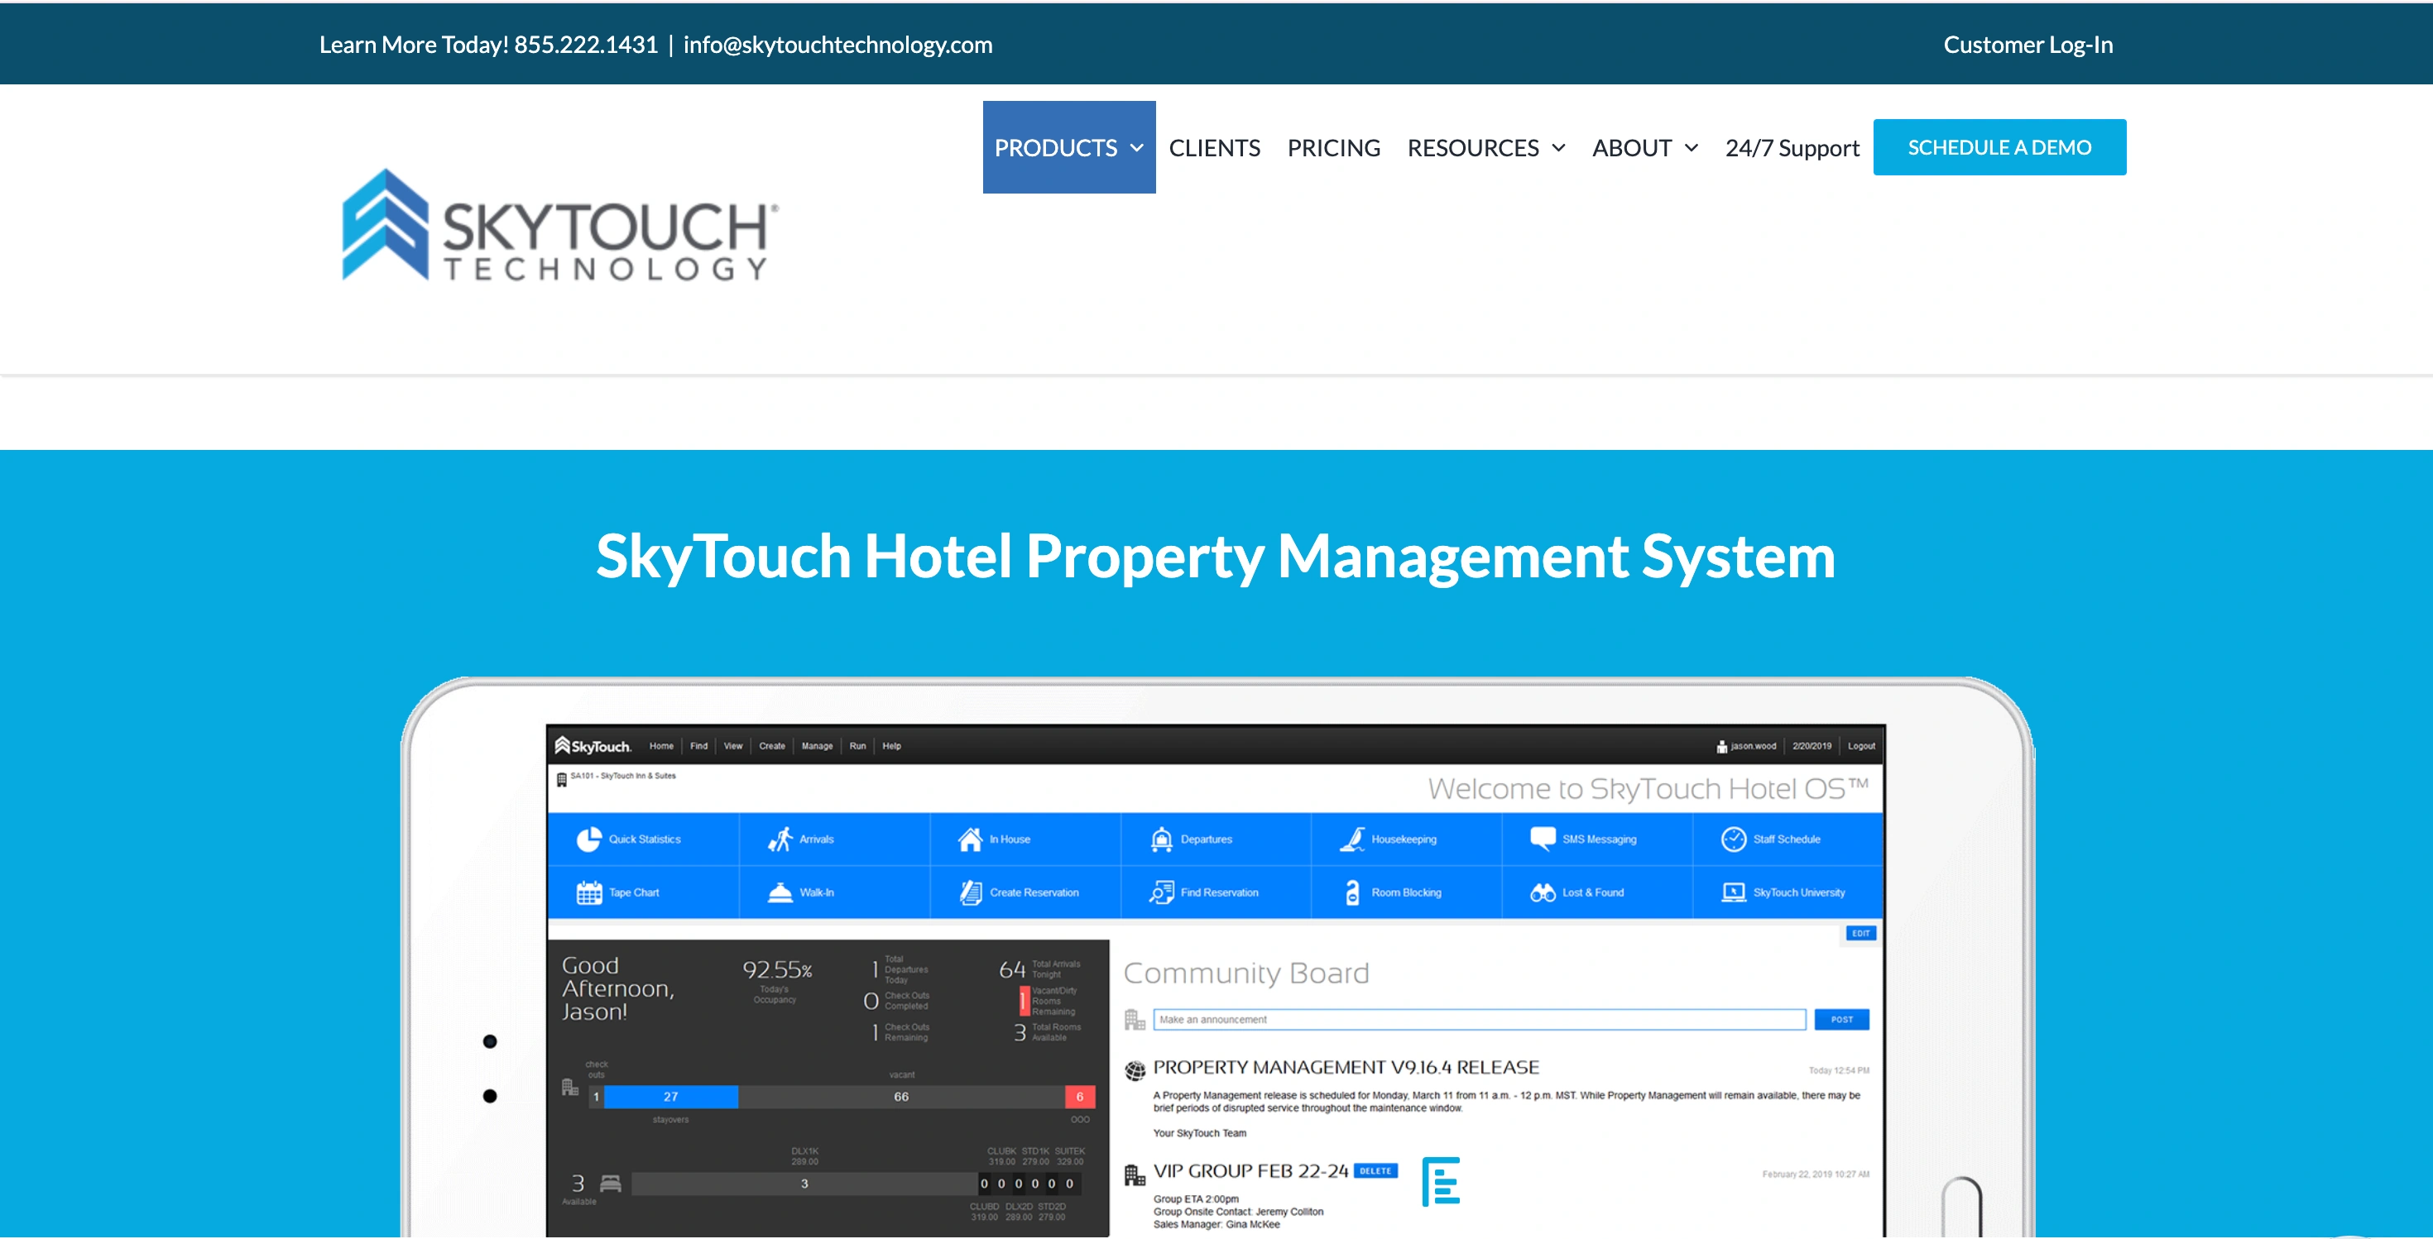Click the Lost & Found binoculars icon
Screen dimensions: 2433x1239
[1543, 892]
